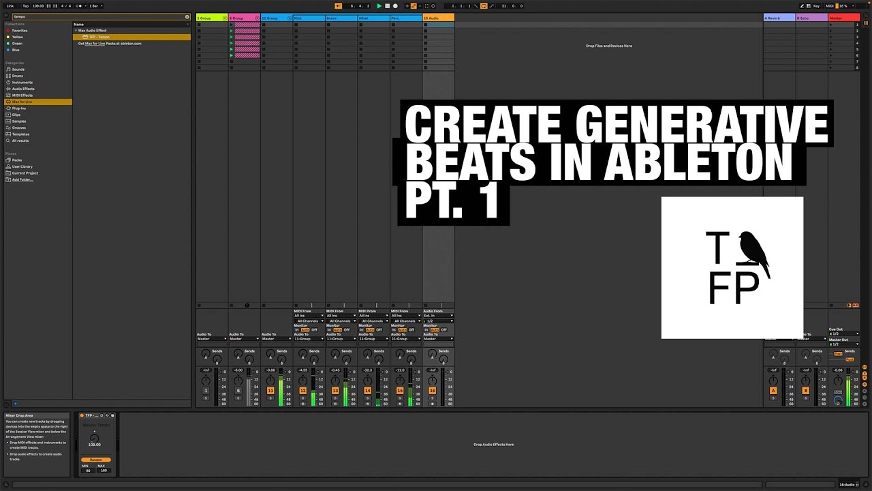Select the TFP - Tempo device result
The height and width of the screenshot is (491, 872).
tap(131, 37)
